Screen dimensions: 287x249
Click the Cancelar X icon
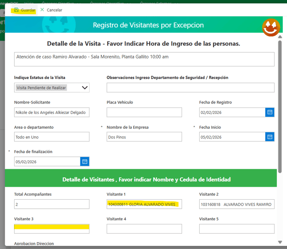coord(42,10)
